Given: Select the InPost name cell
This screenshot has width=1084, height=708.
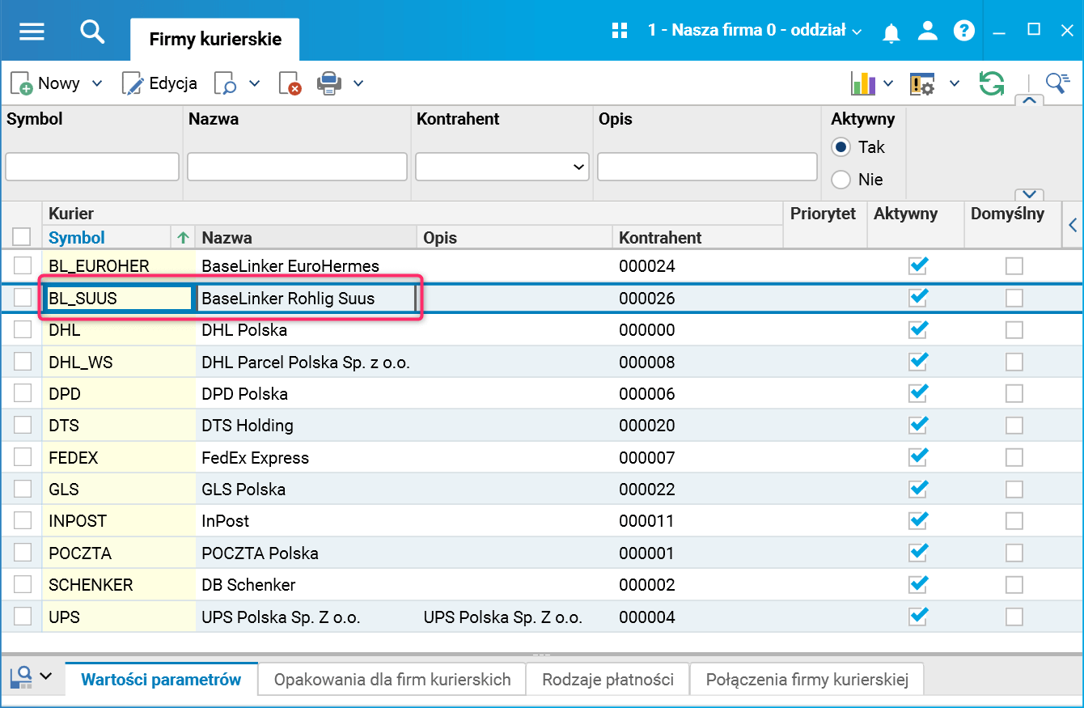Looking at the screenshot, I should pos(307,521).
